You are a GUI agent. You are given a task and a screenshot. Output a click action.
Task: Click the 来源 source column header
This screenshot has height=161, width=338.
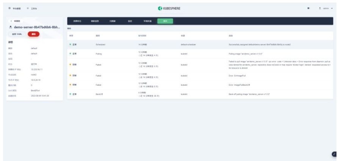coord(183,36)
